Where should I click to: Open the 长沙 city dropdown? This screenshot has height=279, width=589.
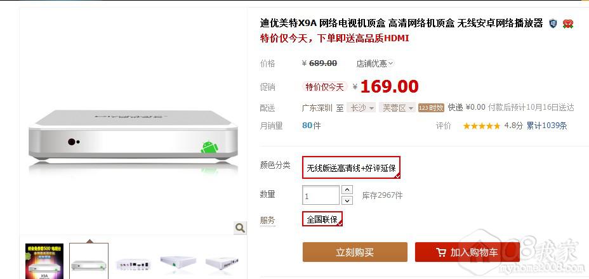361,108
